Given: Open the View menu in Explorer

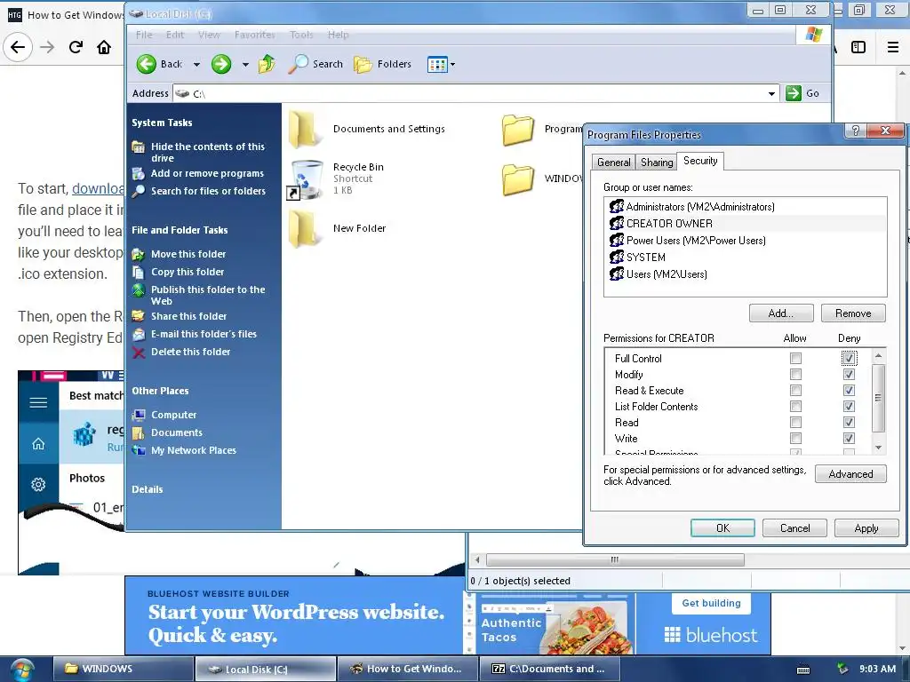Looking at the screenshot, I should (x=209, y=35).
